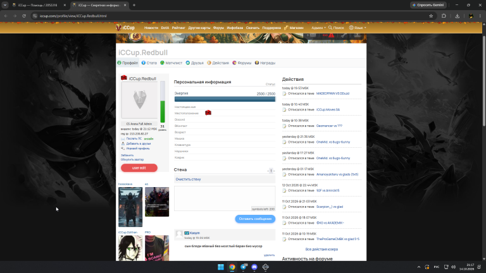
Task: Open Discord from the taskbar
Action: 254,267
